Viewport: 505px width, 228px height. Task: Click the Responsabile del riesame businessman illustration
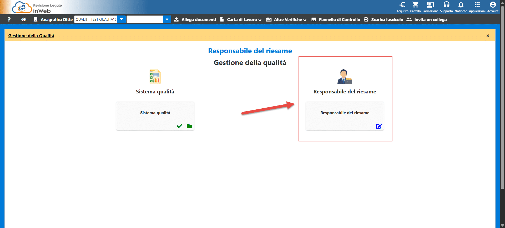click(345, 77)
